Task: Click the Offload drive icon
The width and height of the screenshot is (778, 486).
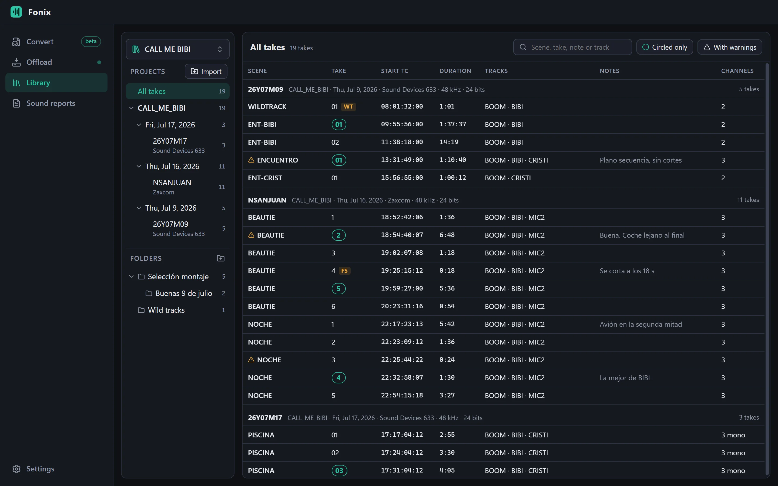Action: click(x=16, y=62)
